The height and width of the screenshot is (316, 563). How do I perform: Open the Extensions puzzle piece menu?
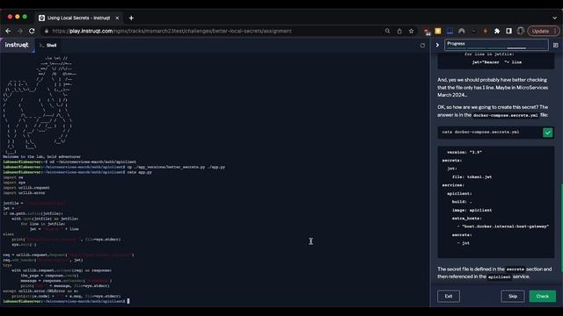[x=497, y=32]
